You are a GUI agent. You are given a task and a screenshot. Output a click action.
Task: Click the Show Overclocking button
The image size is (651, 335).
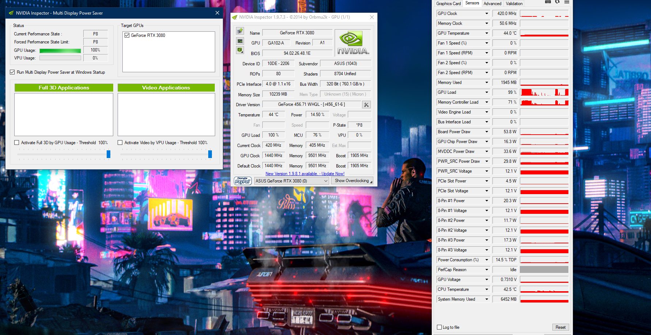click(352, 181)
